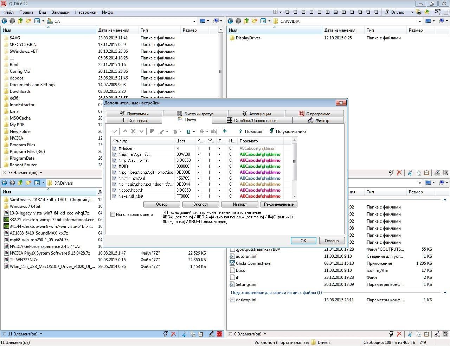The height and width of the screenshot is (346, 450).
Task: Uncheck the #DIR filter checkbox
Action: (115, 166)
